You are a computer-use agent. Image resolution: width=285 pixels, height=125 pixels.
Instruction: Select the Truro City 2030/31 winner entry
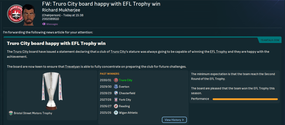(x=125, y=80)
